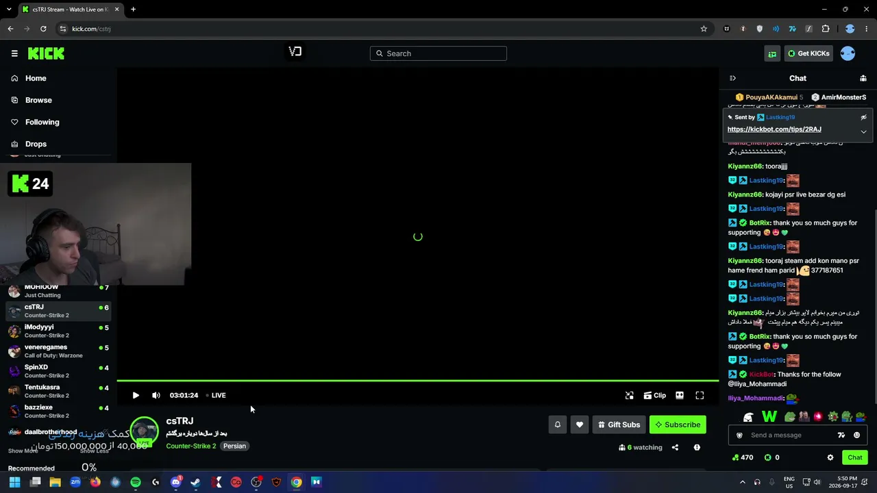Image resolution: width=877 pixels, height=493 pixels.
Task: Open chat settings gear
Action: (x=830, y=457)
